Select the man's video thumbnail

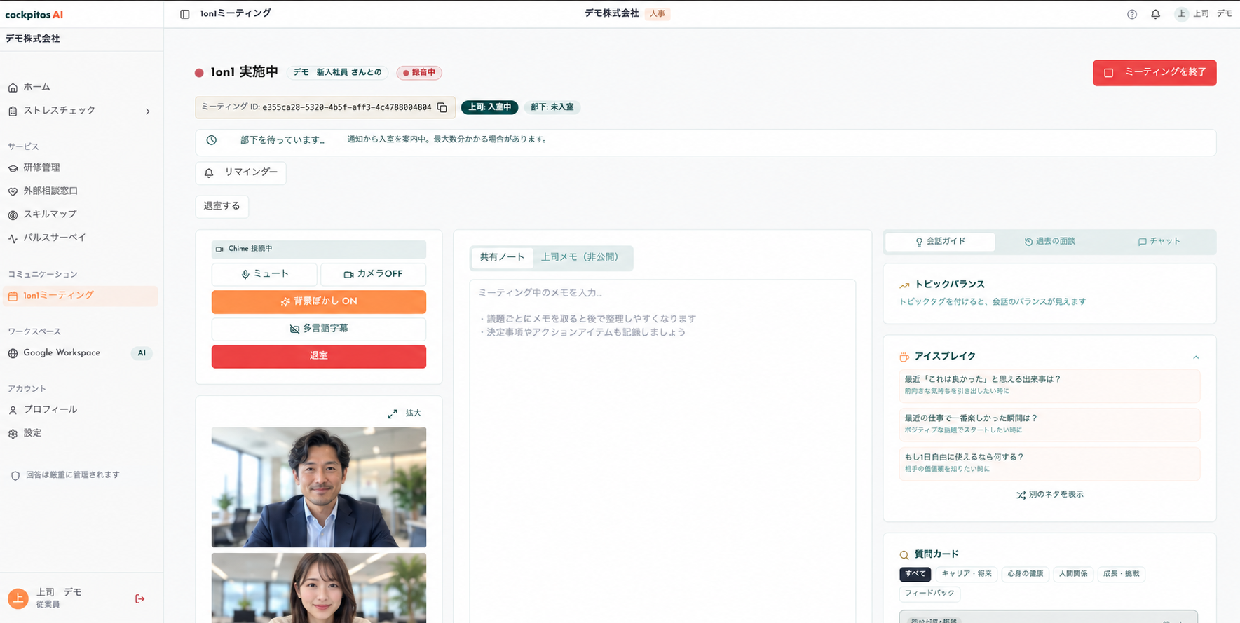pyautogui.click(x=319, y=487)
